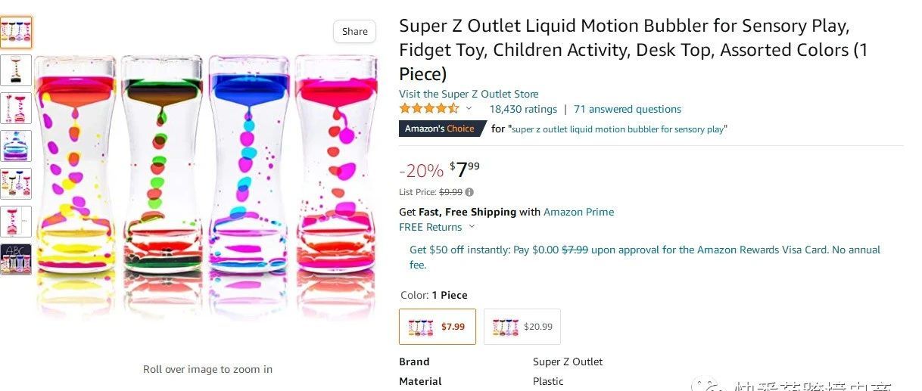Choose the $20.99 color option
The width and height of the screenshot is (922, 391).
[x=522, y=327]
